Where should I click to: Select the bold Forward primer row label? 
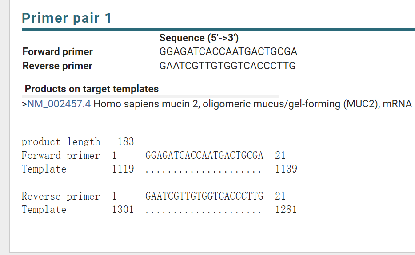tap(57, 51)
